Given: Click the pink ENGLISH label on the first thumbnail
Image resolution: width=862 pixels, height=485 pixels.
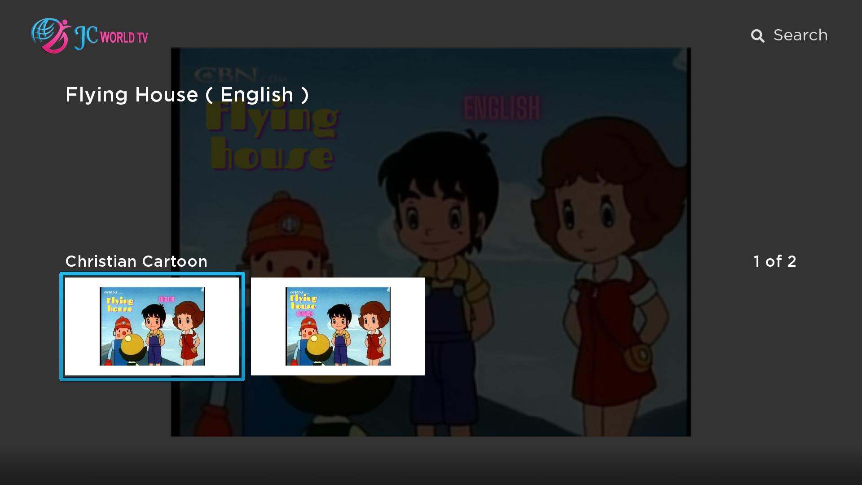Looking at the screenshot, I should click(167, 299).
